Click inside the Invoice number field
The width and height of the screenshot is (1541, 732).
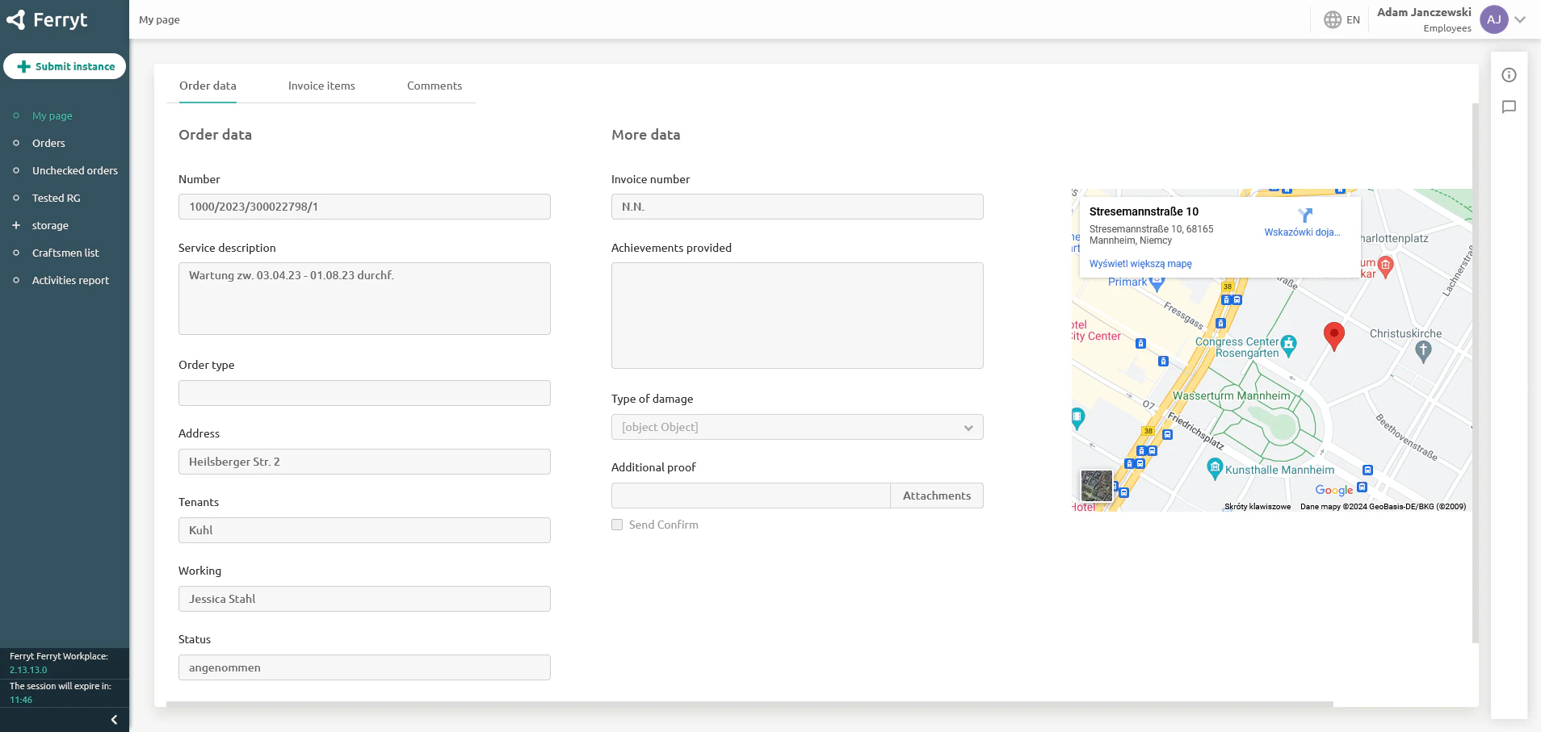click(x=797, y=207)
